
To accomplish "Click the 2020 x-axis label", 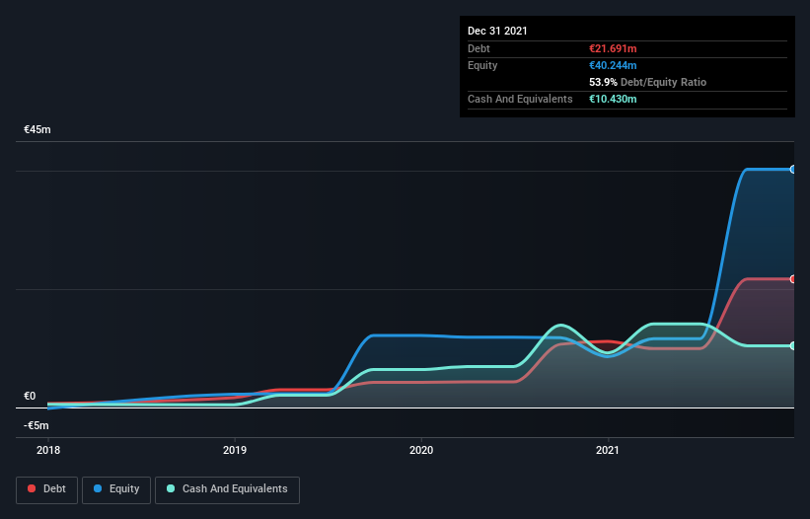I will point(421,450).
